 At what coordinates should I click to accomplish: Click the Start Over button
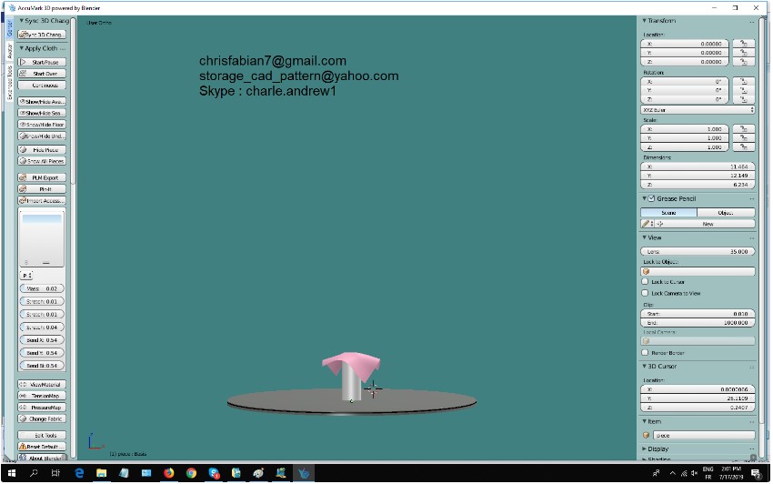[x=42, y=74]
